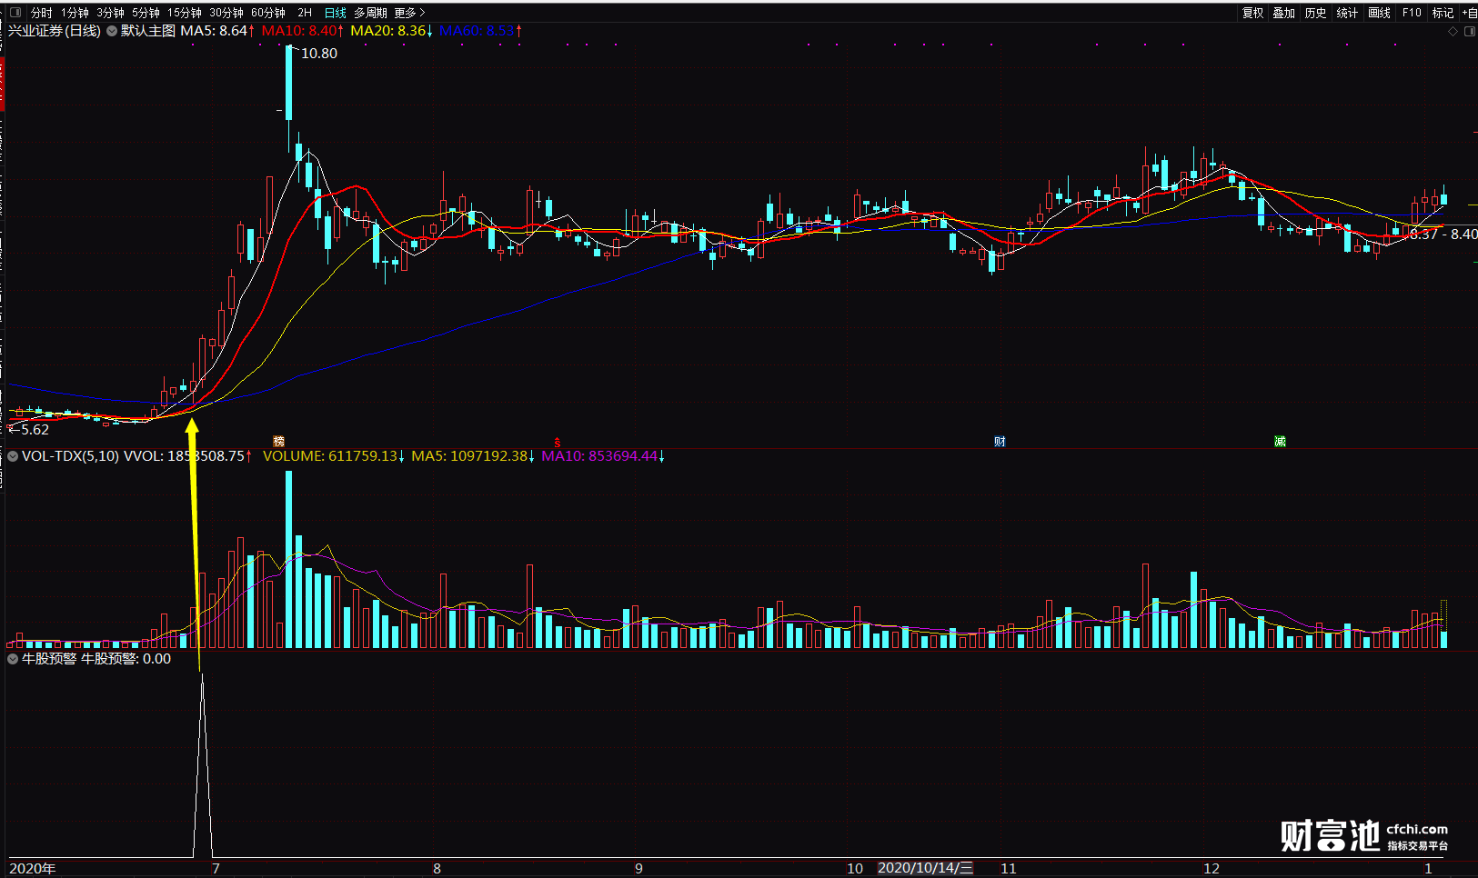Click the 历史 history button
The width and height of the screenshot is (1478, 878).
pyautogui.click(x=1316, y=13)
